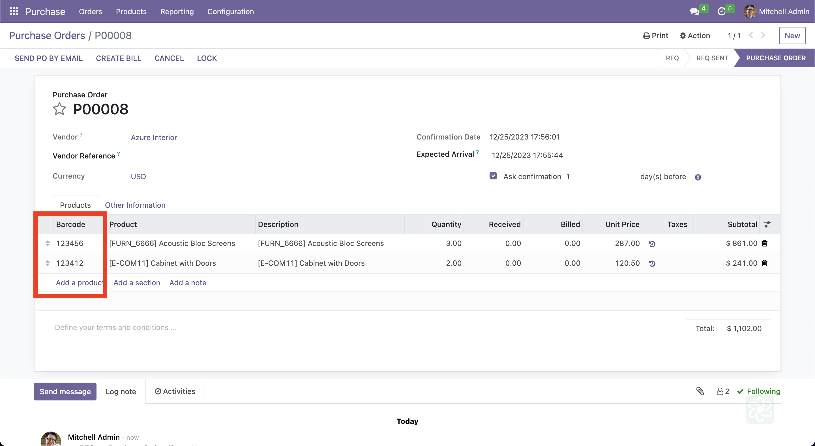Open the attachments paperclip icon

click(x=700, y=391)
